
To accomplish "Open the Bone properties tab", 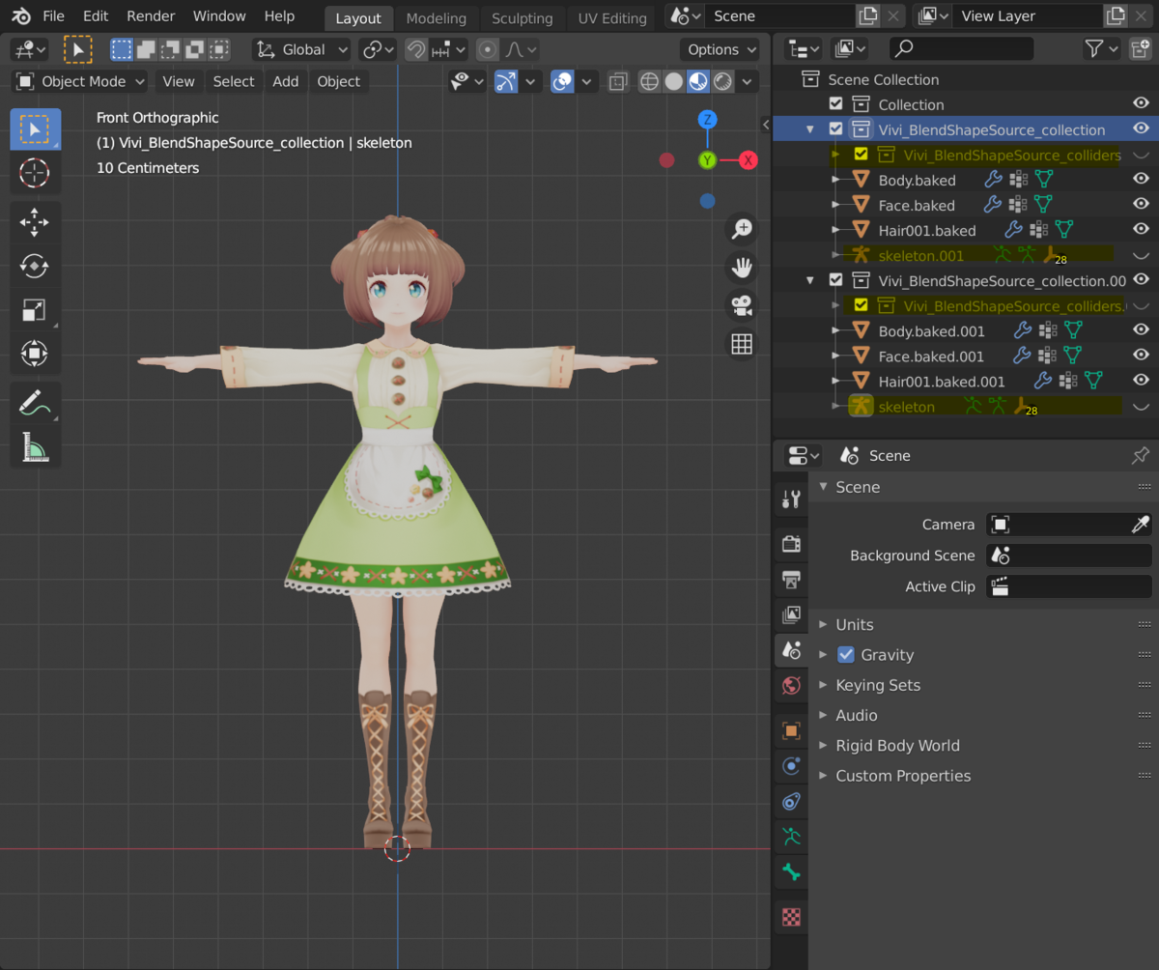I will coord(792,872).
